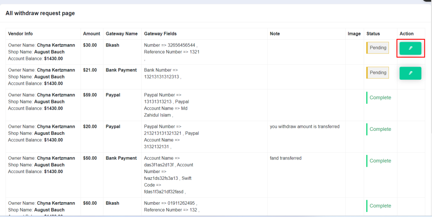The width and height of the screenshot is (432, 217).
Task: Click Paypal gateway name in $59.00 row
Action: click(x=113, y=95)
